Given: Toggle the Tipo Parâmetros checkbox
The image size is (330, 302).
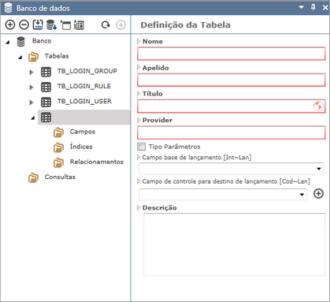Looking at the screenshot, I should [x=141, y=147].
